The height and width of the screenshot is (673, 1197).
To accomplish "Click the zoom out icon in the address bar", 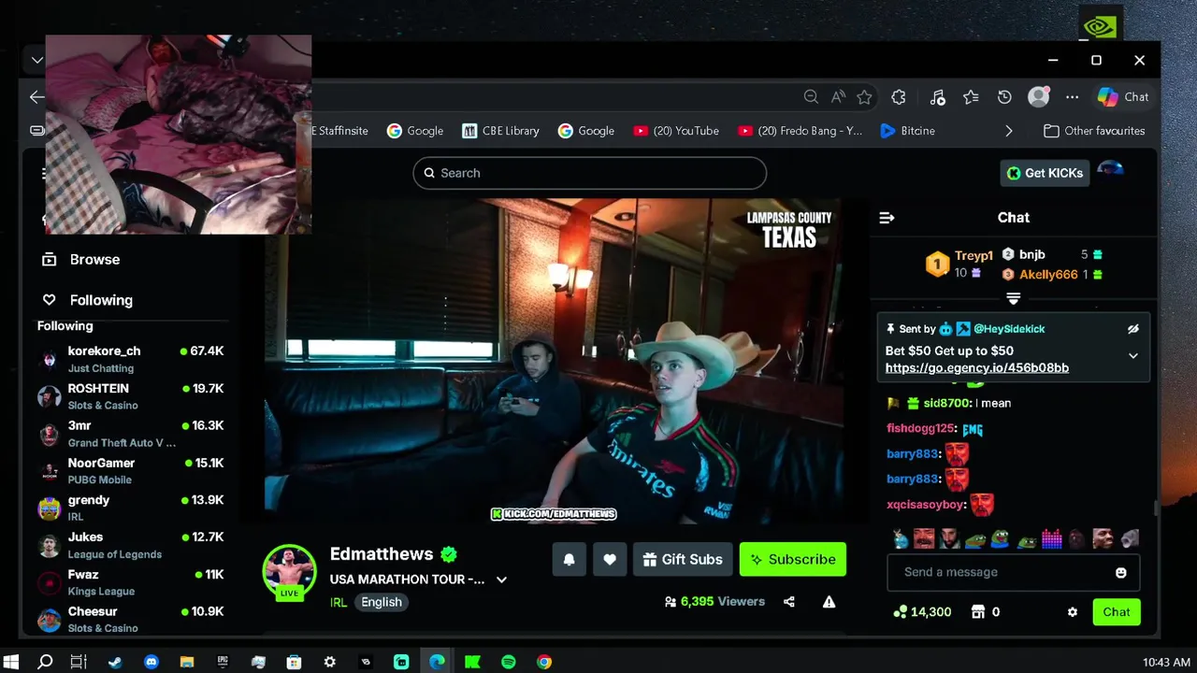I will [x=811, y=97].
